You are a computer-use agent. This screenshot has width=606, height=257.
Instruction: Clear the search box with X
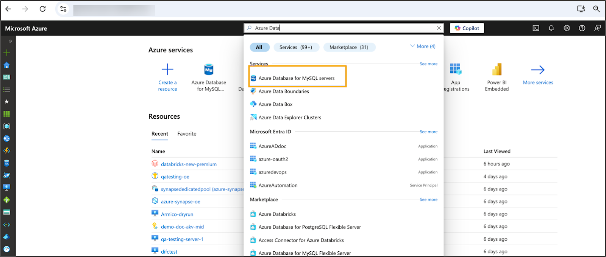pyautogui.click(x=439, y=28)
